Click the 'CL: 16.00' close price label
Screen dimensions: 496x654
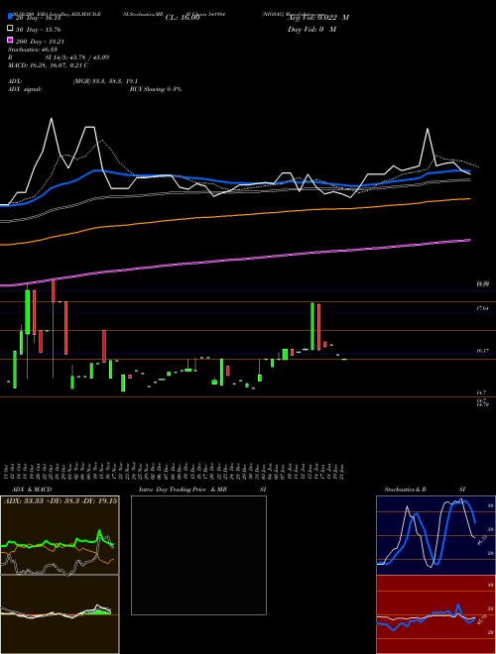pos(183,18)
